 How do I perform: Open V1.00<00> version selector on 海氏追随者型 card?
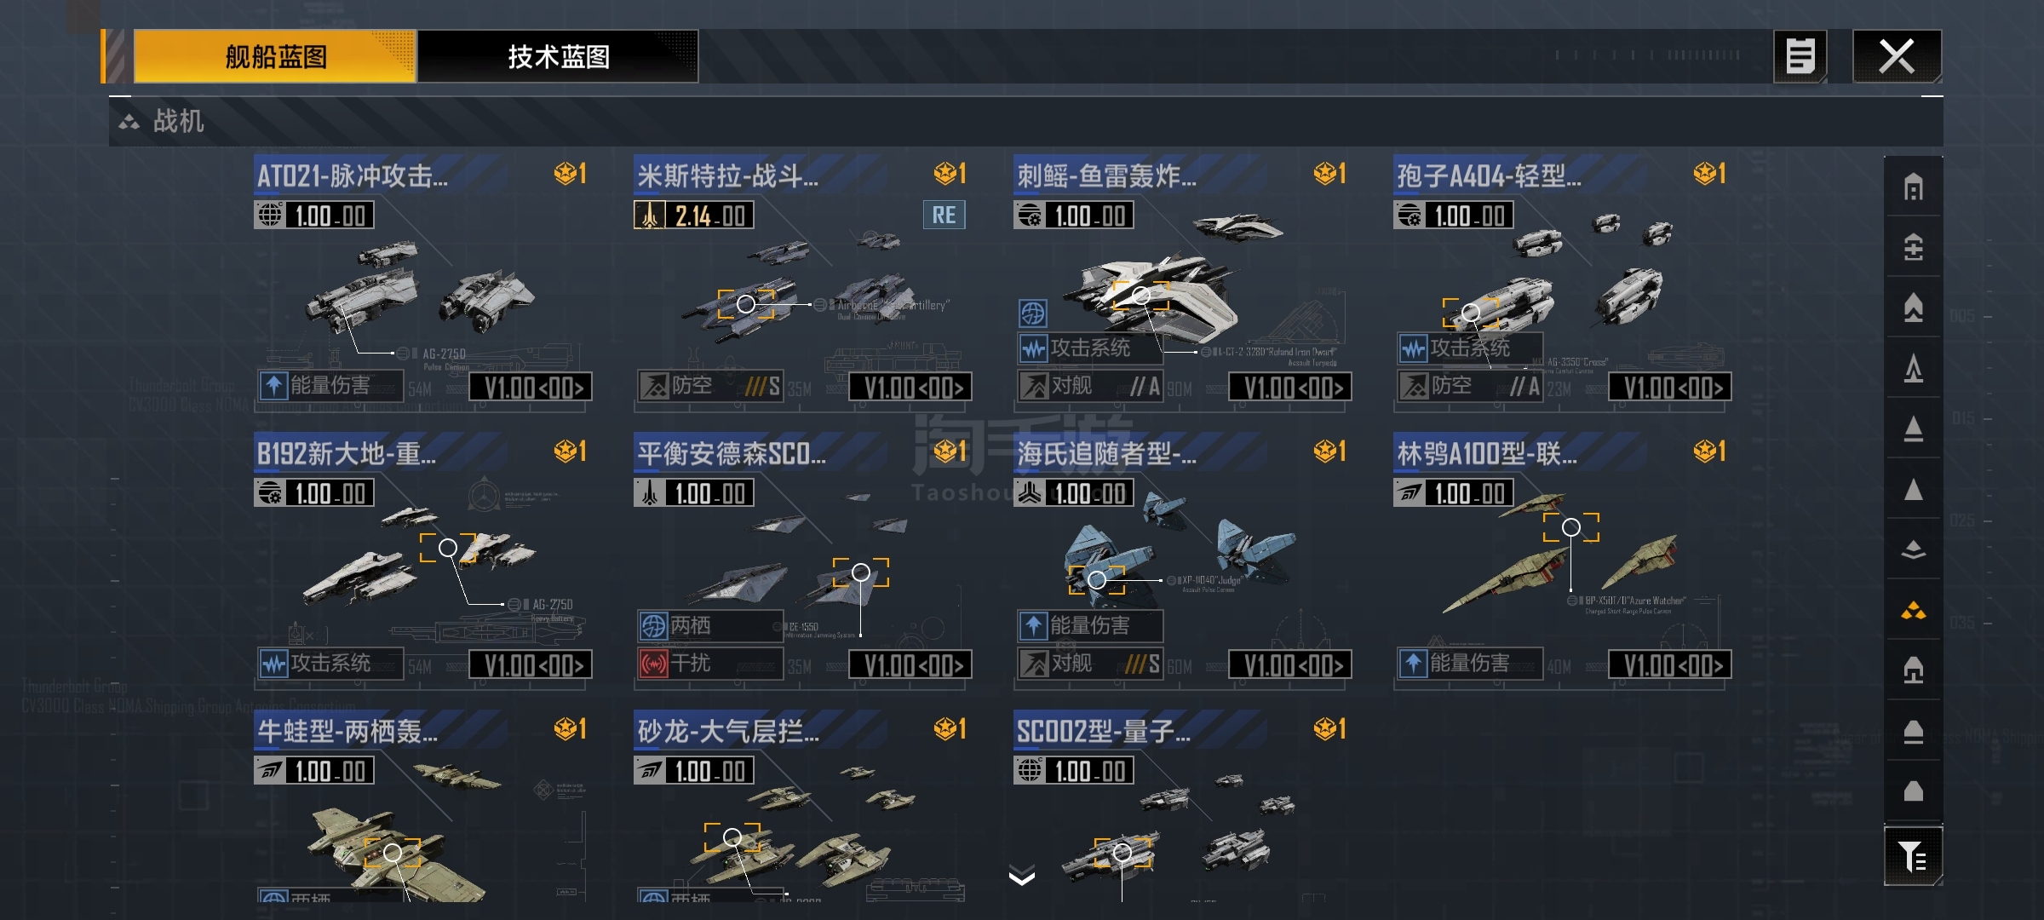pyautogui.click(x=1290, y=665)
